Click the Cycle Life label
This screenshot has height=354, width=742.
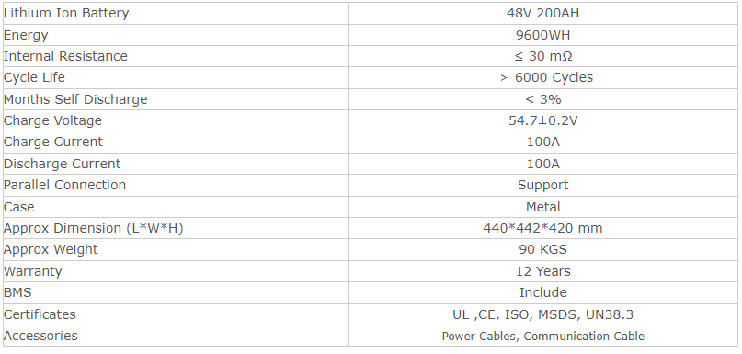click(x=34, y=77)
